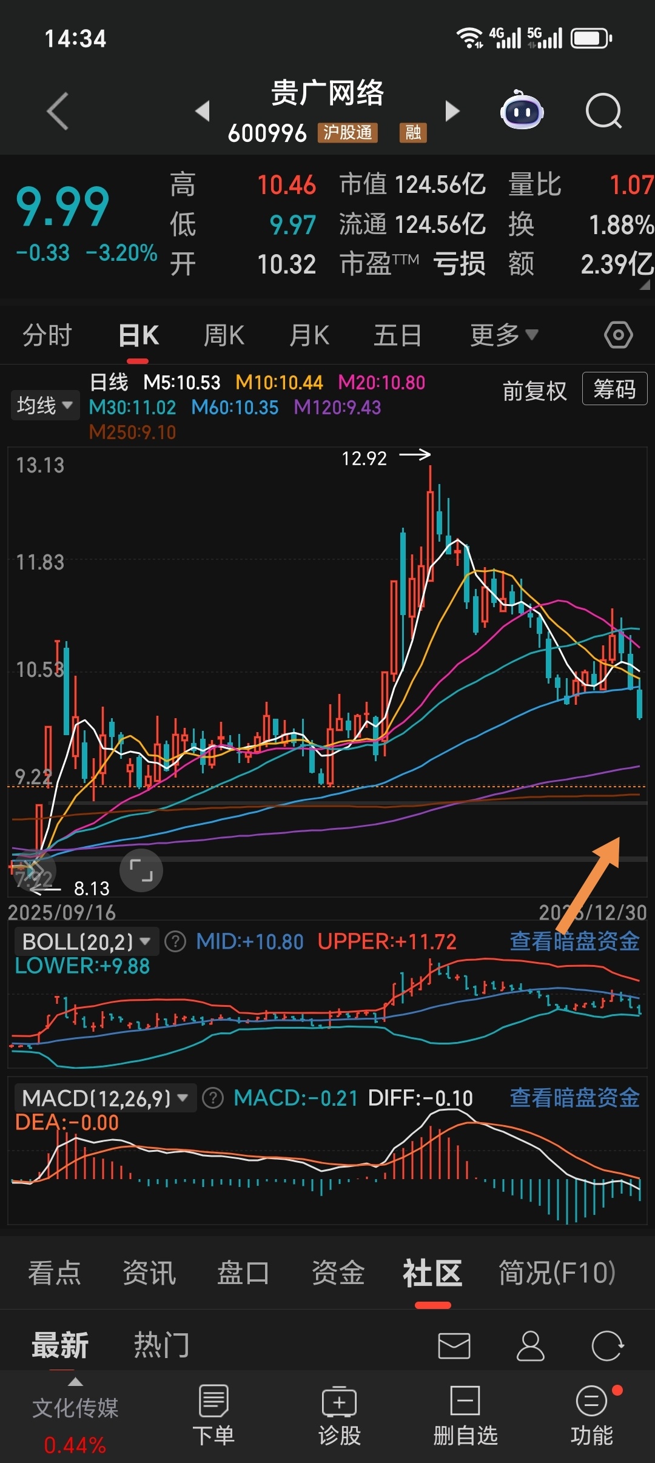Open chart settings hexagon icon
The height and width of the screenshot is (1463, 655).
[619, 335]
